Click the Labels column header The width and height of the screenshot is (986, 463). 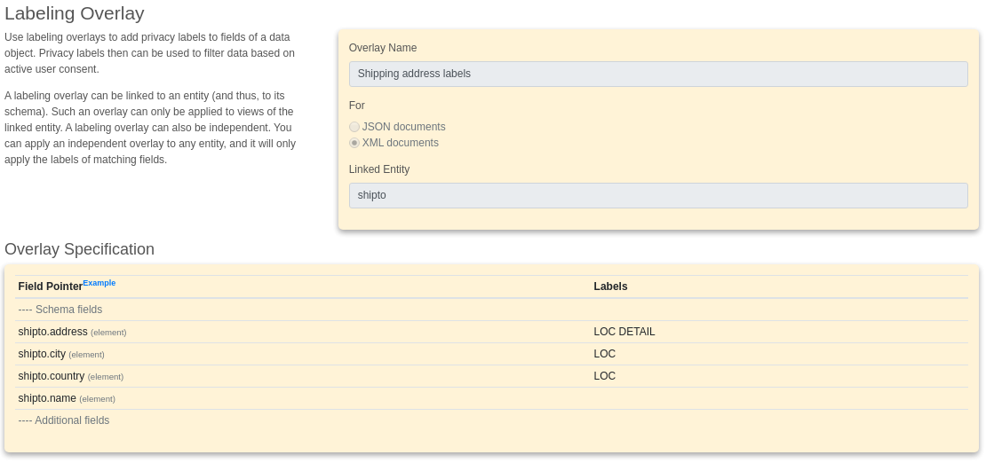[x=610, y=286]
